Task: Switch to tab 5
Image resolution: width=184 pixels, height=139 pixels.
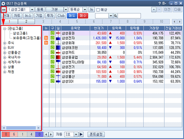Action: click(77, 22)
